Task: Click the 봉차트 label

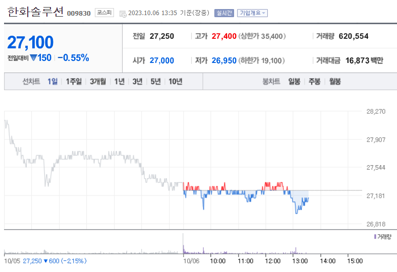Action: 271,82
